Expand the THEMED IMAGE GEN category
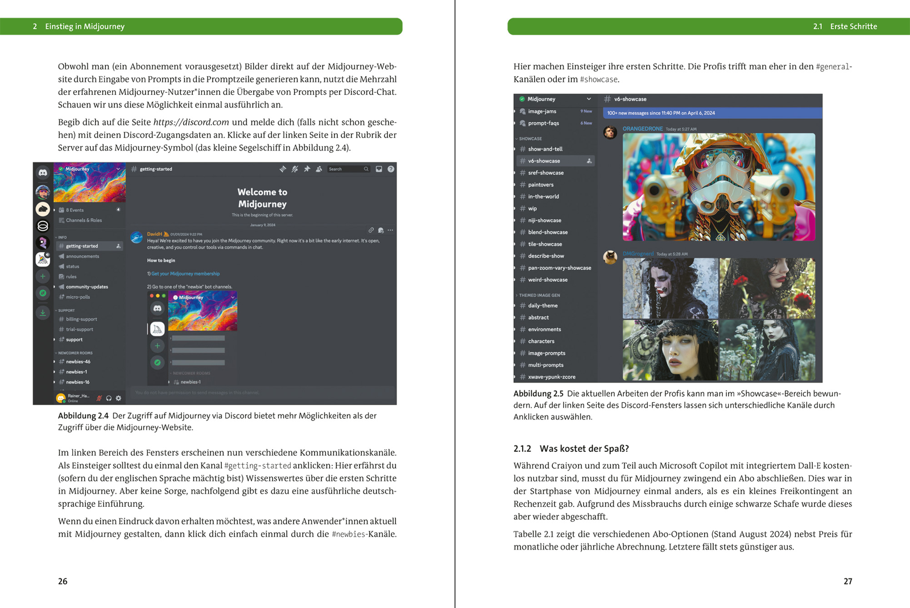Image resolution: width=910 pixels, height=608 pixels. 538,295
